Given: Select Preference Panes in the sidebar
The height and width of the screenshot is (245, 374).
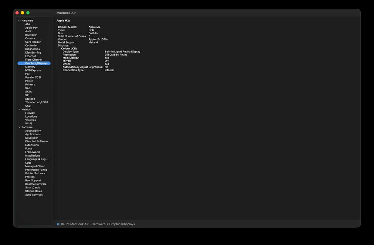Looking at the screenshot, I should point(36,170).
